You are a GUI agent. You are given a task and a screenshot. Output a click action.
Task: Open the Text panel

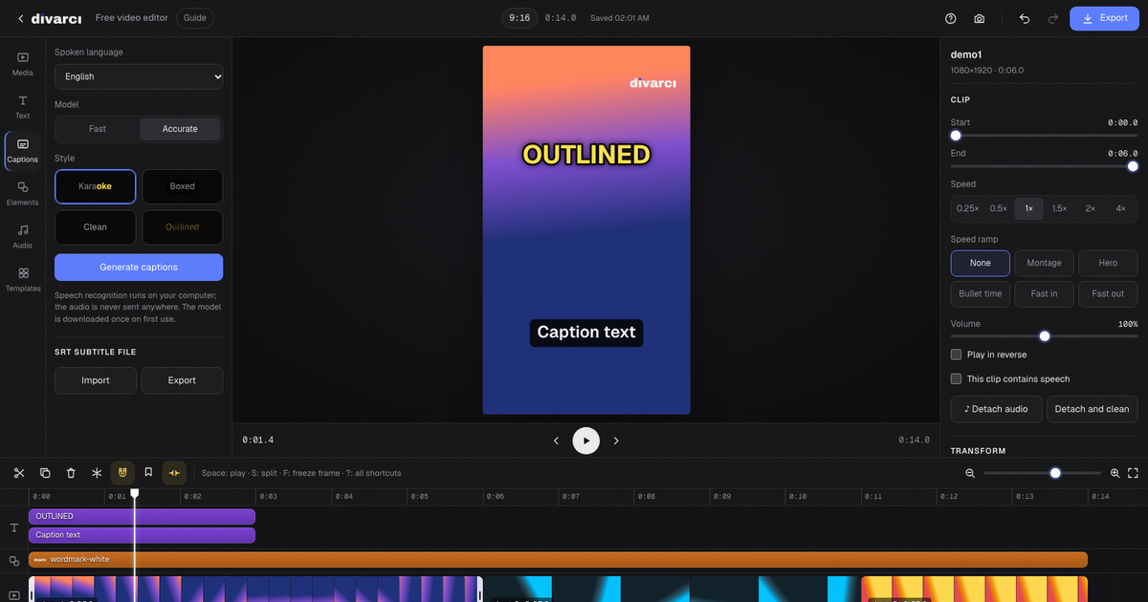point(23,107)
